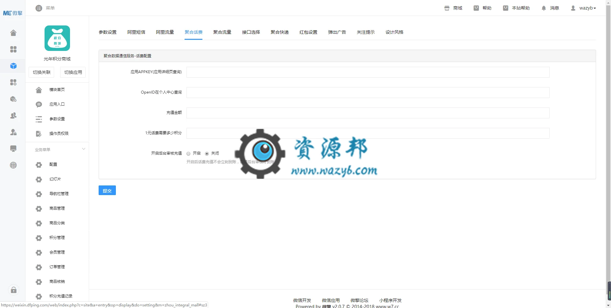Open the 光年积分商城 app logo

(x=57, y=38)
